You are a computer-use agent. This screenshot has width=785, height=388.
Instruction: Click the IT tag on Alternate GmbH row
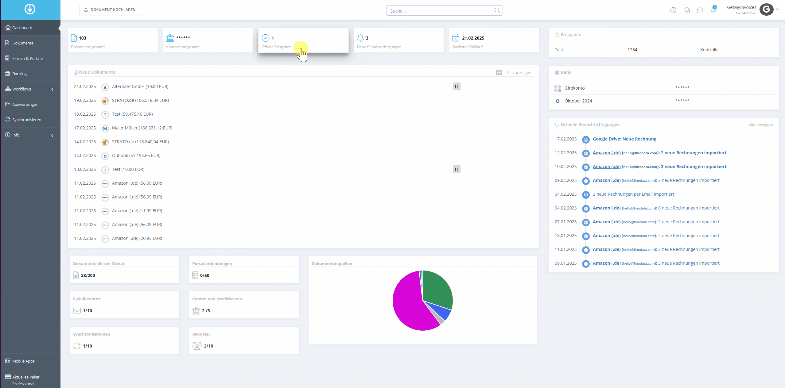pyautogui.click(x=457, y=86)
